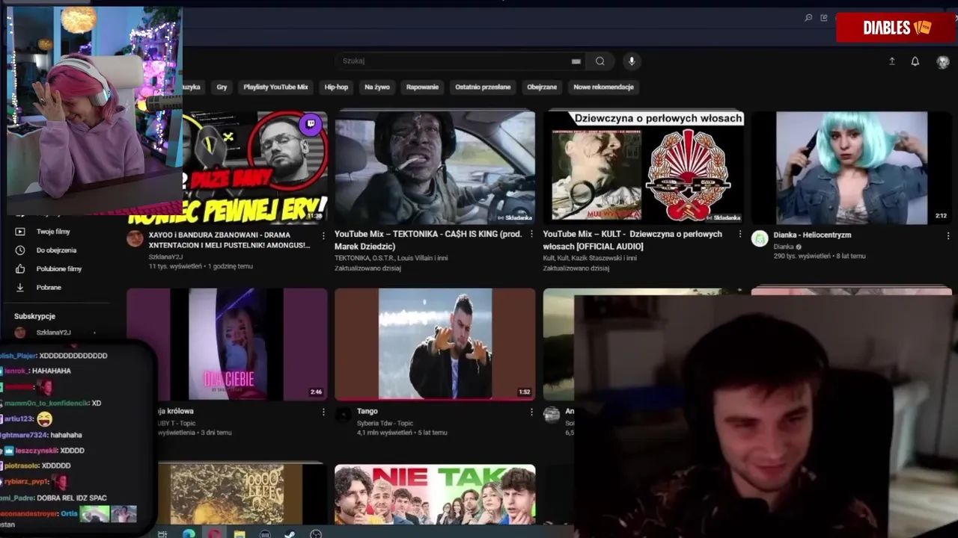Click the Subskrypcje section heading

[34, 316]
